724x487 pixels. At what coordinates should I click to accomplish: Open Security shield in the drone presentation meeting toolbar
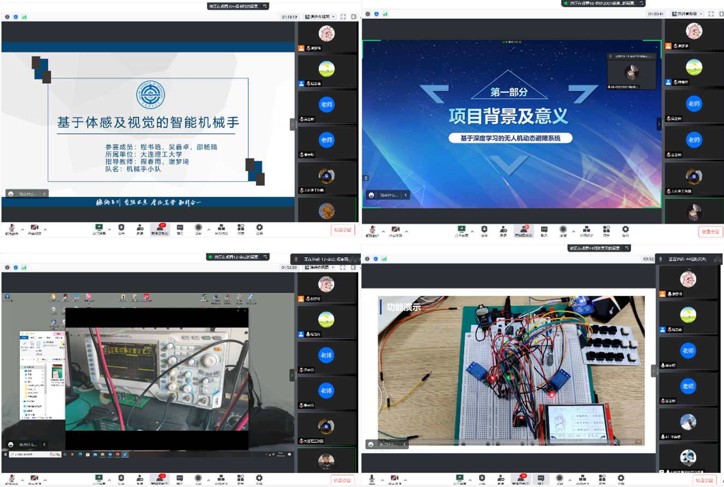coord(484,230)
